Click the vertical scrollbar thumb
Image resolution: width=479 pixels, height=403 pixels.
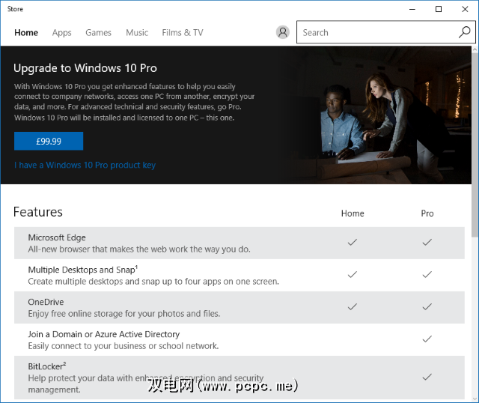(475, 142)
